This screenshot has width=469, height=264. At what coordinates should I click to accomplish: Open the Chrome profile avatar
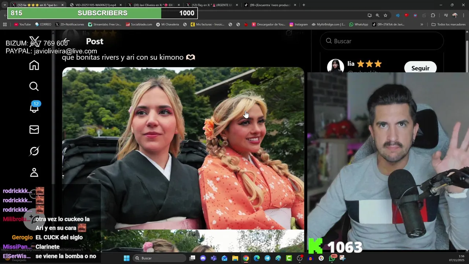click(x=455, y=15)
